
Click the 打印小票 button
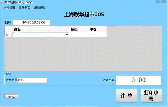[x=151, y=96]
